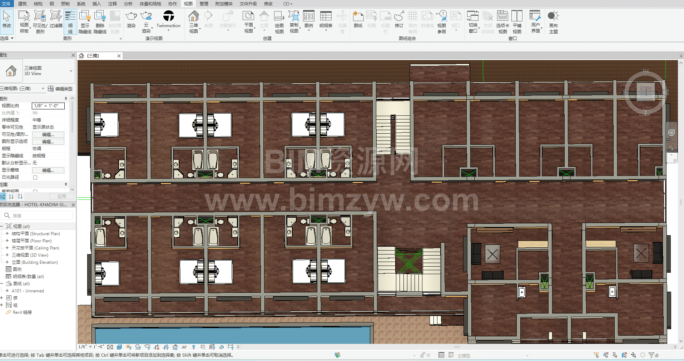Expand the 楼层平面 (Floor Plan) tree node
684x361 pixels.
[7, 241]
